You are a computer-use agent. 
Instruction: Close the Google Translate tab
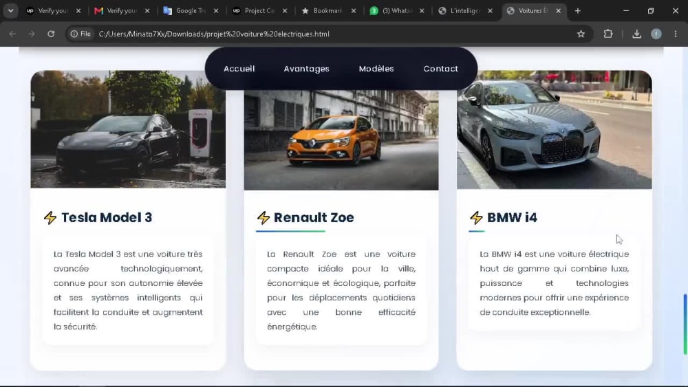coord(216,11)
